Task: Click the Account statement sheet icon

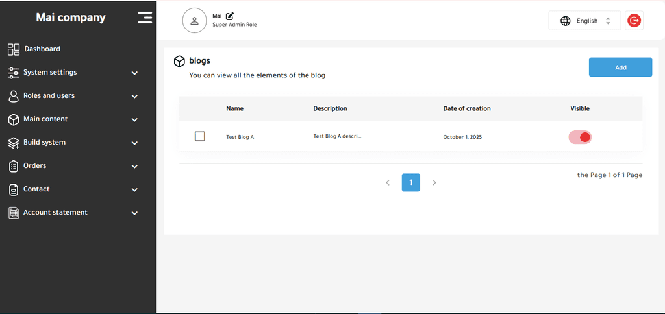Action: pyautogui.click(x=14, y=213)
